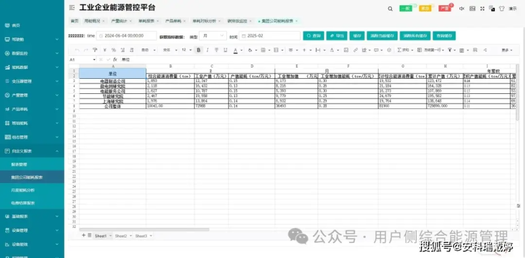Select the format painter brush icon
The height and width of the screenshot is (258, 525).
click(x=94, y=50)
